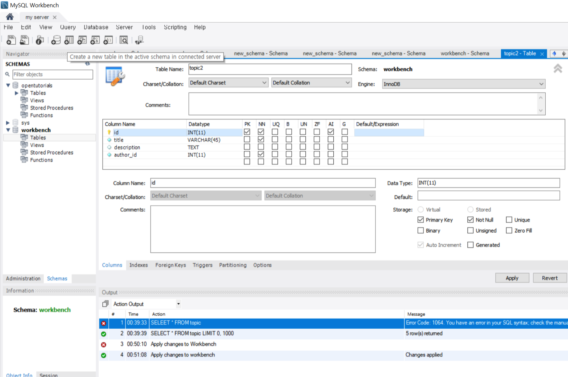Viewport: 568px width, 377px height.
Task: Refresh schemas with the icon beside SCHEMAS
Action: pyautogui.click(x=88, y=64)
